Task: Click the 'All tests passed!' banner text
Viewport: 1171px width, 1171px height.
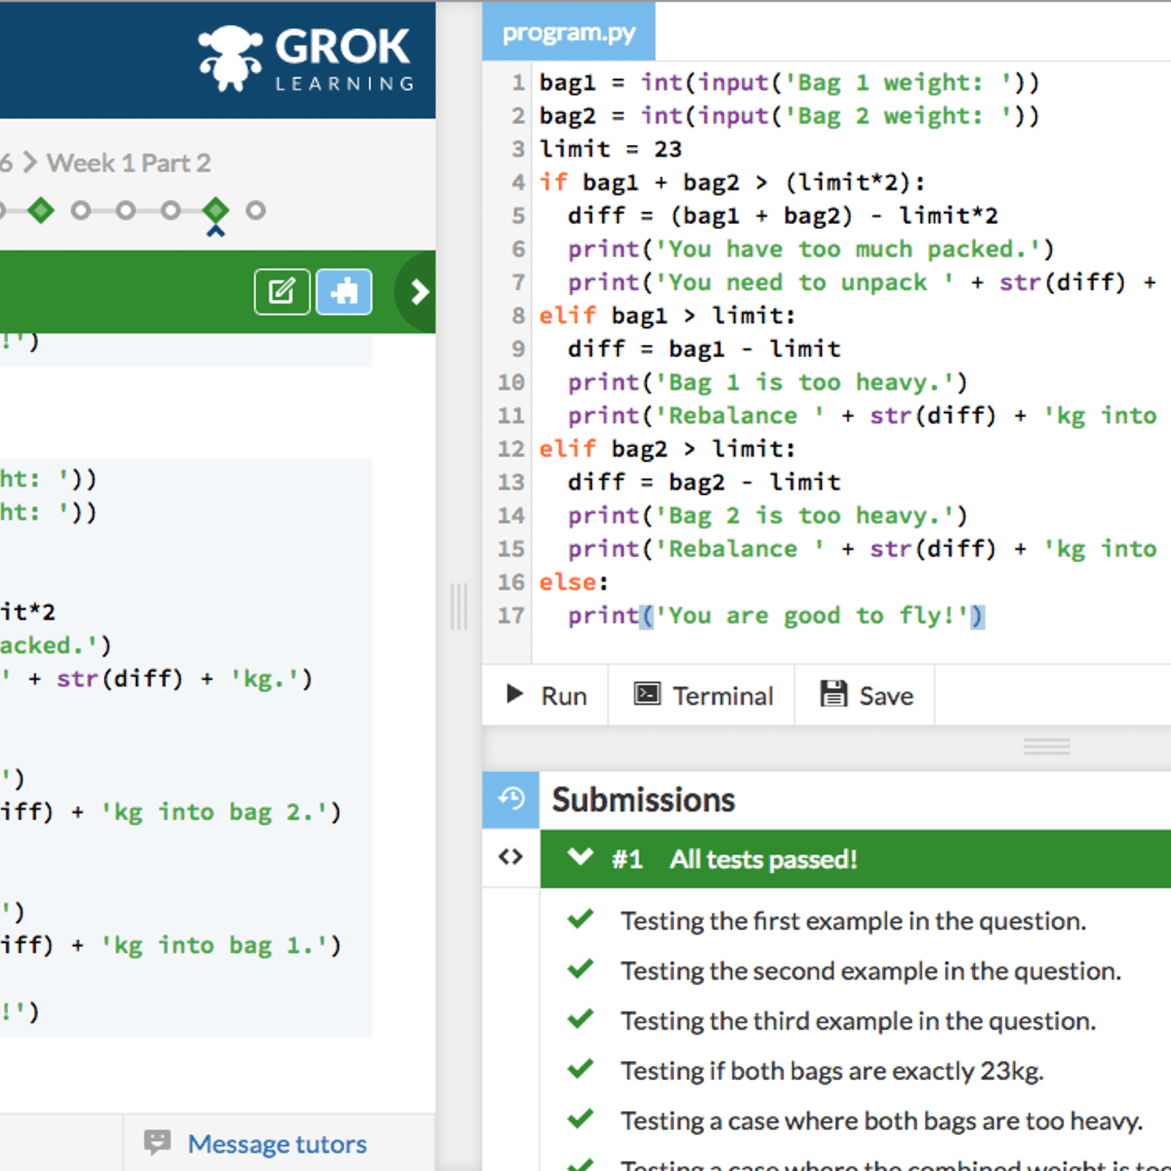Action: (x=763, y=858)
